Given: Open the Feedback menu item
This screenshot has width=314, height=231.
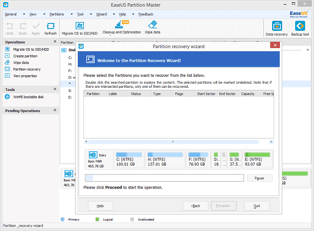Looking at the screenshot, I should [146, 14].
